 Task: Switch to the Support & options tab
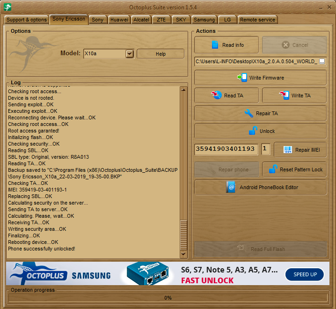point(26,20)
